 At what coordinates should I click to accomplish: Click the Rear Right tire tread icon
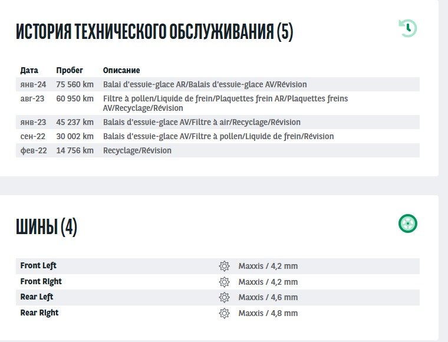click(x=224, y=313)
